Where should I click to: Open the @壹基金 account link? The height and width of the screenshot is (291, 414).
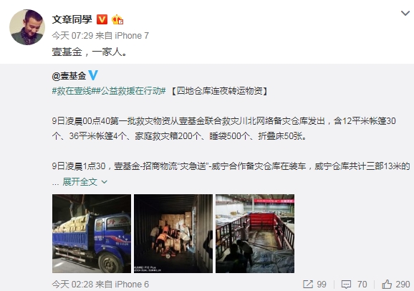pyautogui.click(x=69, y=76)
